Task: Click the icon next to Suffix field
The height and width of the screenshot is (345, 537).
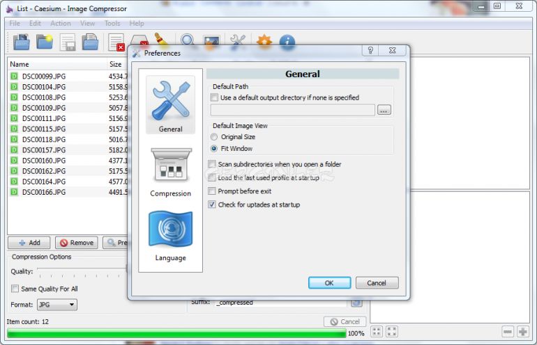Action: click(356, 303)
